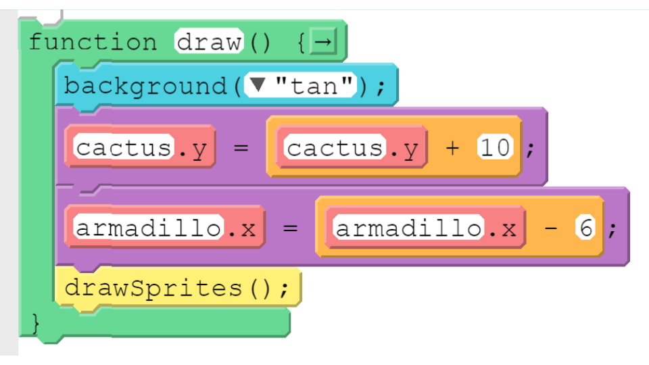Select the drawSprites() block
This screenshot has width=649, height=365.
(178, 288)
